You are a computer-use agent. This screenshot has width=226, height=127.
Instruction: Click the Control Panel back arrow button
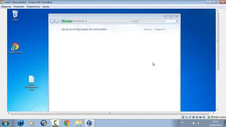click(52, 21)
